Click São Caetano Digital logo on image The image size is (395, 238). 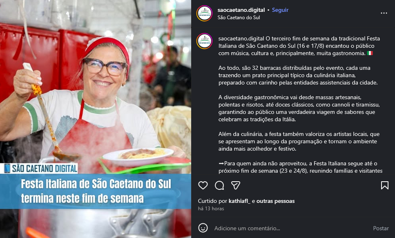click(40, 168)
